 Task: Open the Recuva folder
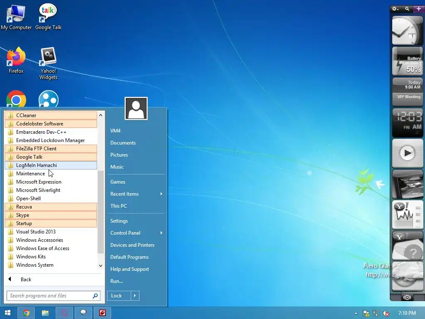[x=51, y=207]
